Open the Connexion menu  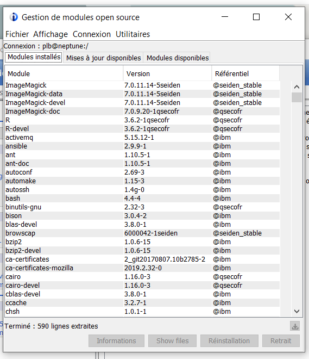(92, 34)
